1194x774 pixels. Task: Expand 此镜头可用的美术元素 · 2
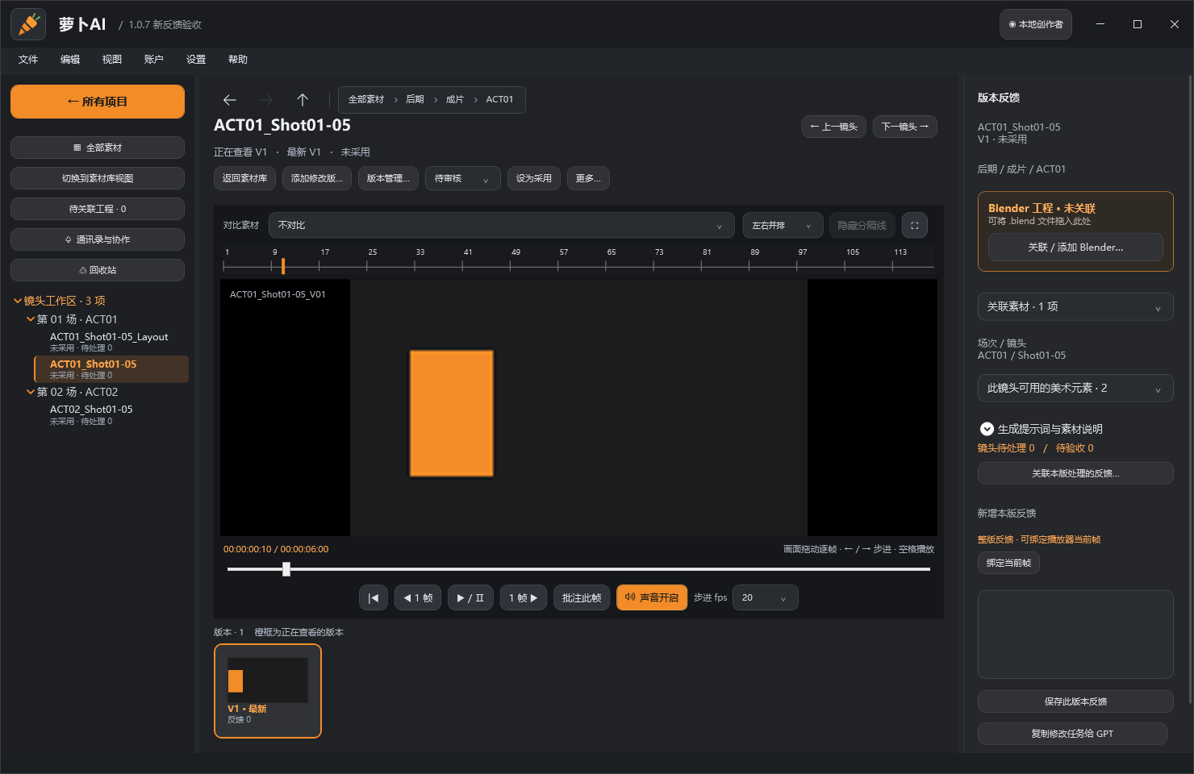click(1075, 388)
